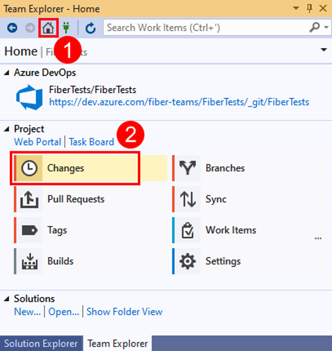Image resolution: width=332 pixels, height=351 pixels.
Task: Collapse the Project section
Action: coord(7,129)
